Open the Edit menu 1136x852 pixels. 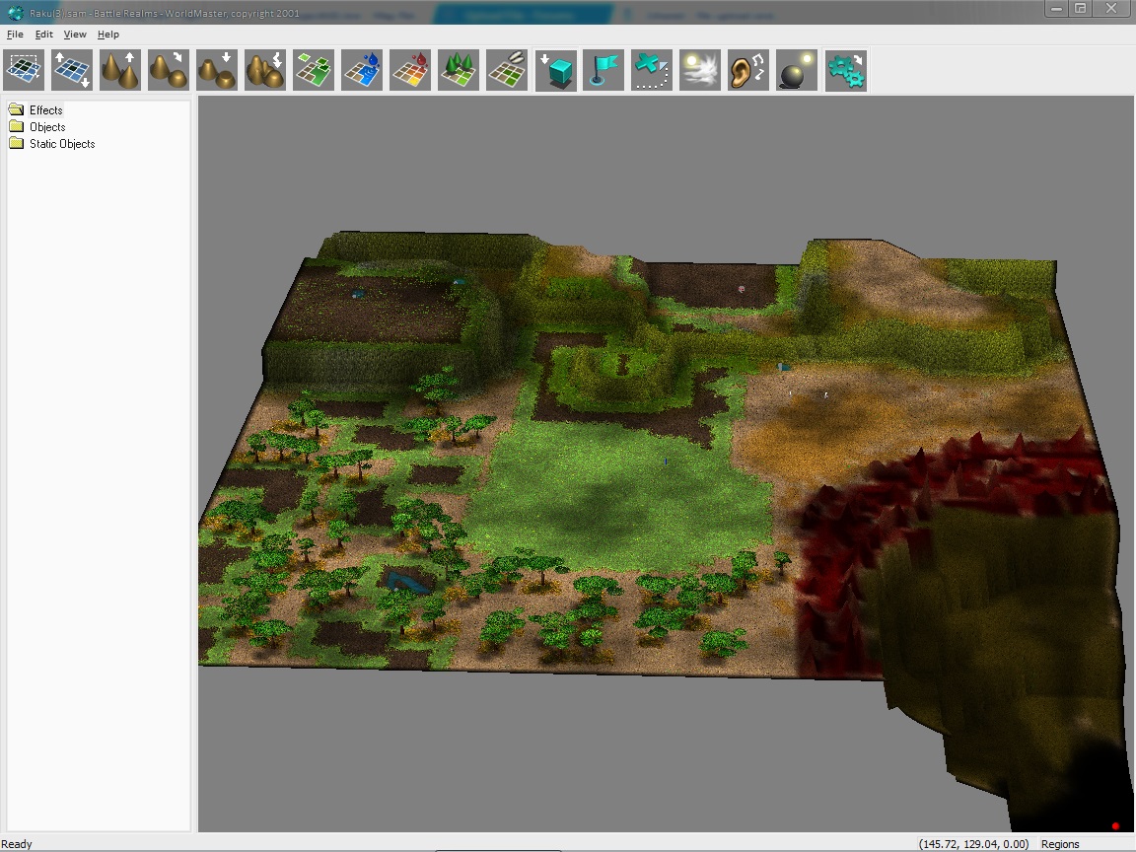[x=44, y=35]
